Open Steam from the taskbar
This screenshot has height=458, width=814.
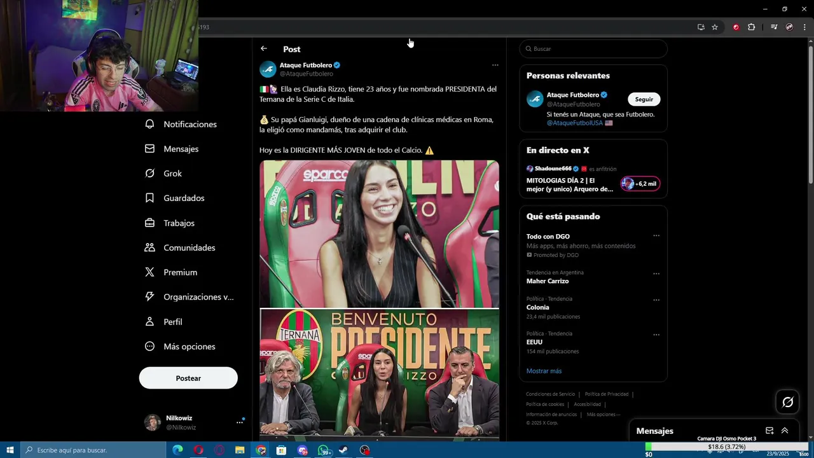pyautogui.click(x=343, y=450)
